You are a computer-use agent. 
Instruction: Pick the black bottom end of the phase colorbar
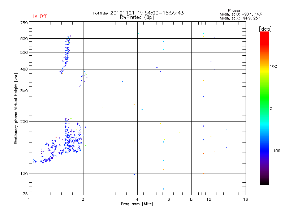point(264,182)
